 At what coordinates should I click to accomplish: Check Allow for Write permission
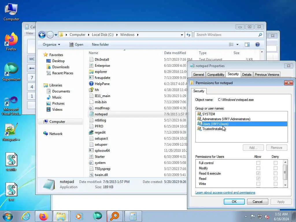click(258, 184)
